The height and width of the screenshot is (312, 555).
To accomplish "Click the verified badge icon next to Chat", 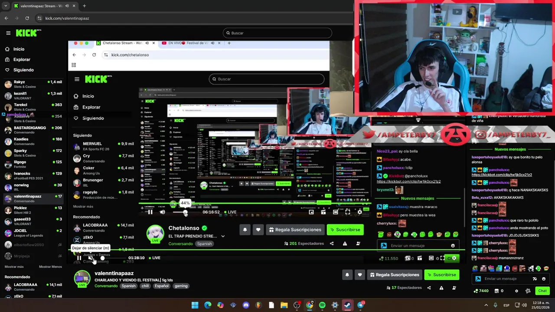I will 528,291.
